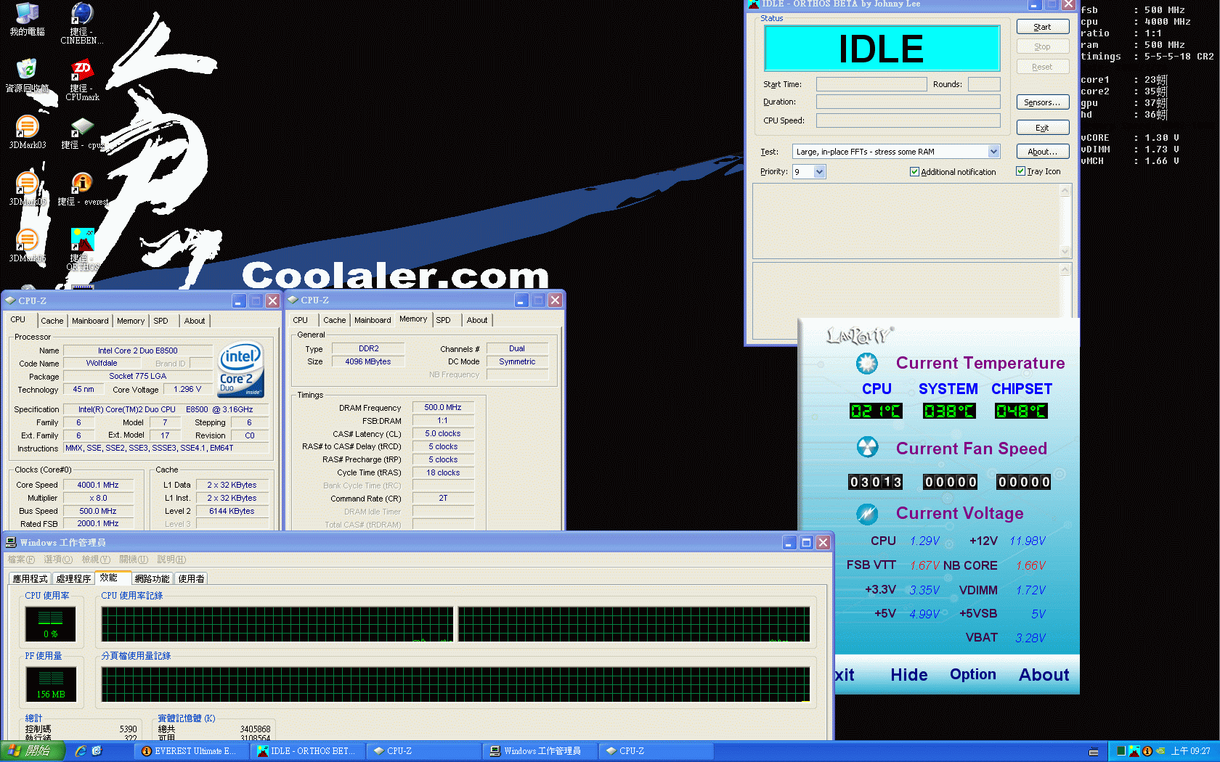This screenshot has height=762, width=1220.
Task: Open the 使用者 tab in Task Manager
Action: 192,579
